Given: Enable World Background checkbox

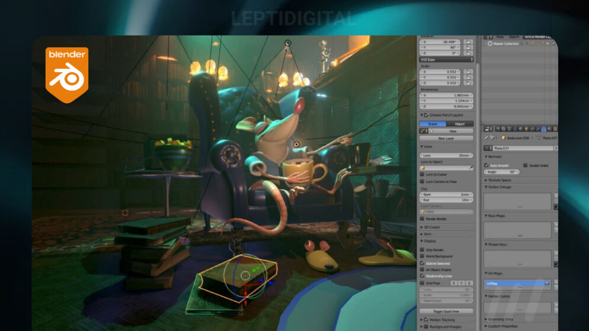Looking at the screenshot, I should (x=422, y=256).
